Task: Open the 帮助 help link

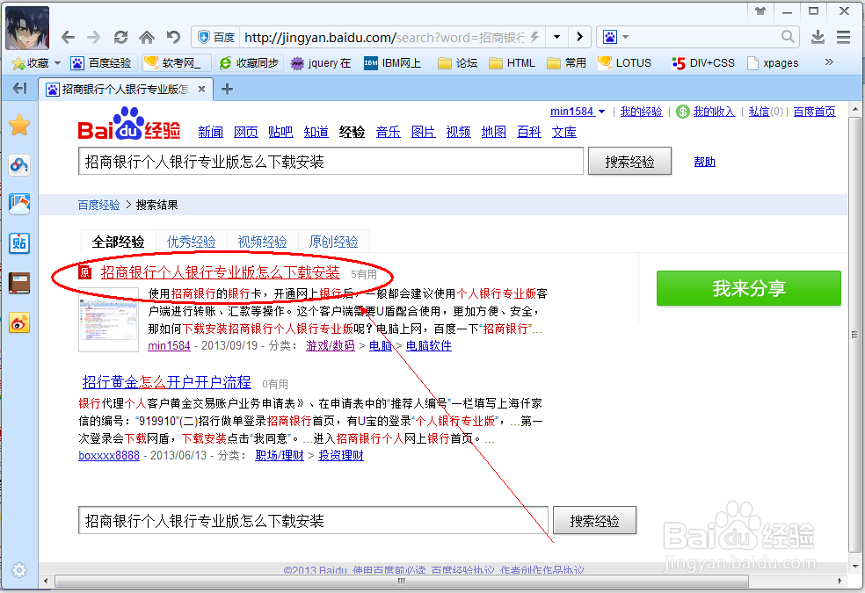Action: [x=704, y=161]
